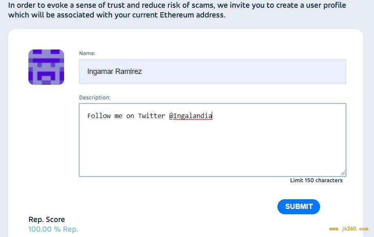Screen dimensions: 374x237
Task: Select the misspelled word Ingalandia in description
Action: click(x=193, y=116)
